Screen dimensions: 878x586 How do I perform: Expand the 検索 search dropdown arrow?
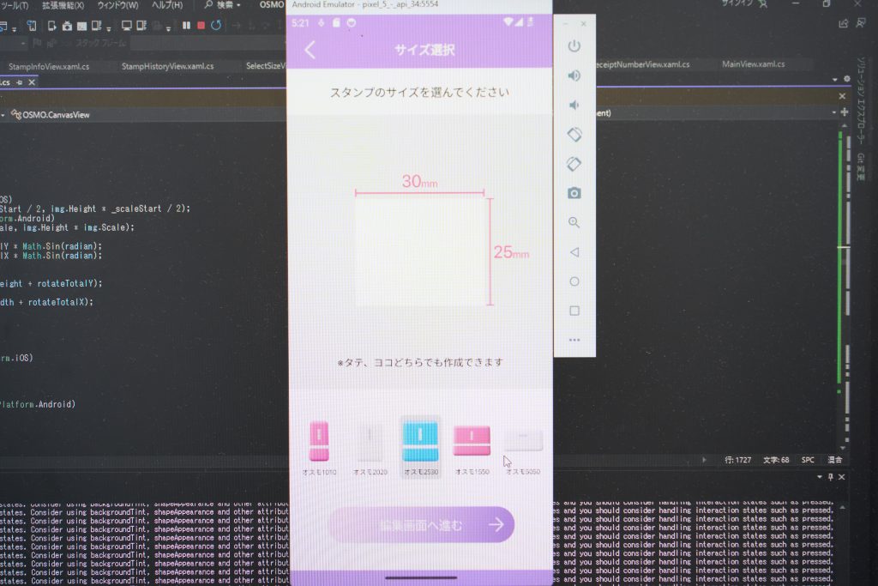(x=238, y=5)
